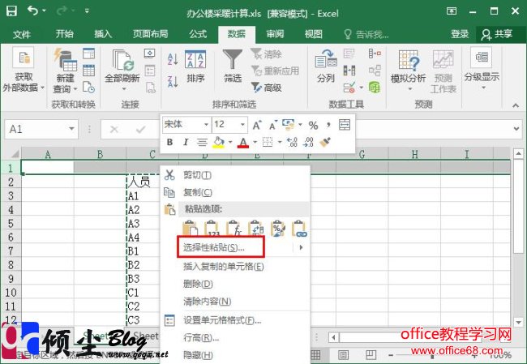The width and height of the screenshot is (527, 364).
Task: Click Bold in the mini toolbar
Action: [x=169, y=142]
